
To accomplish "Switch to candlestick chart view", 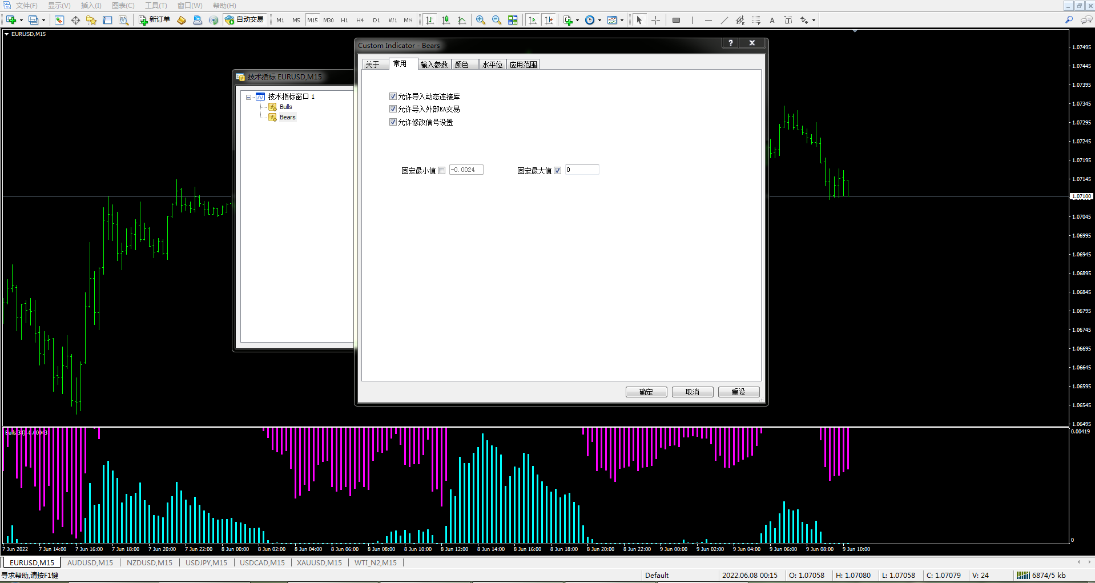I will (446, 20).
